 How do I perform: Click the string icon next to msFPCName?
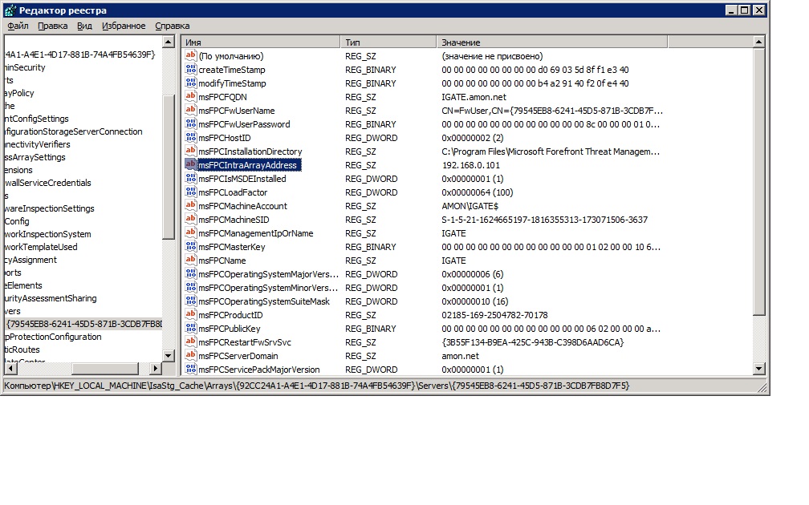click(191, 261)
